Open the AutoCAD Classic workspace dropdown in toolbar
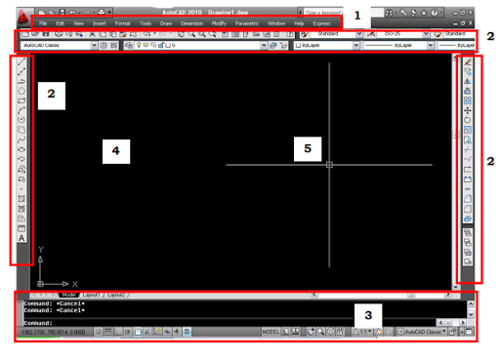 click(x=94, y=45)
